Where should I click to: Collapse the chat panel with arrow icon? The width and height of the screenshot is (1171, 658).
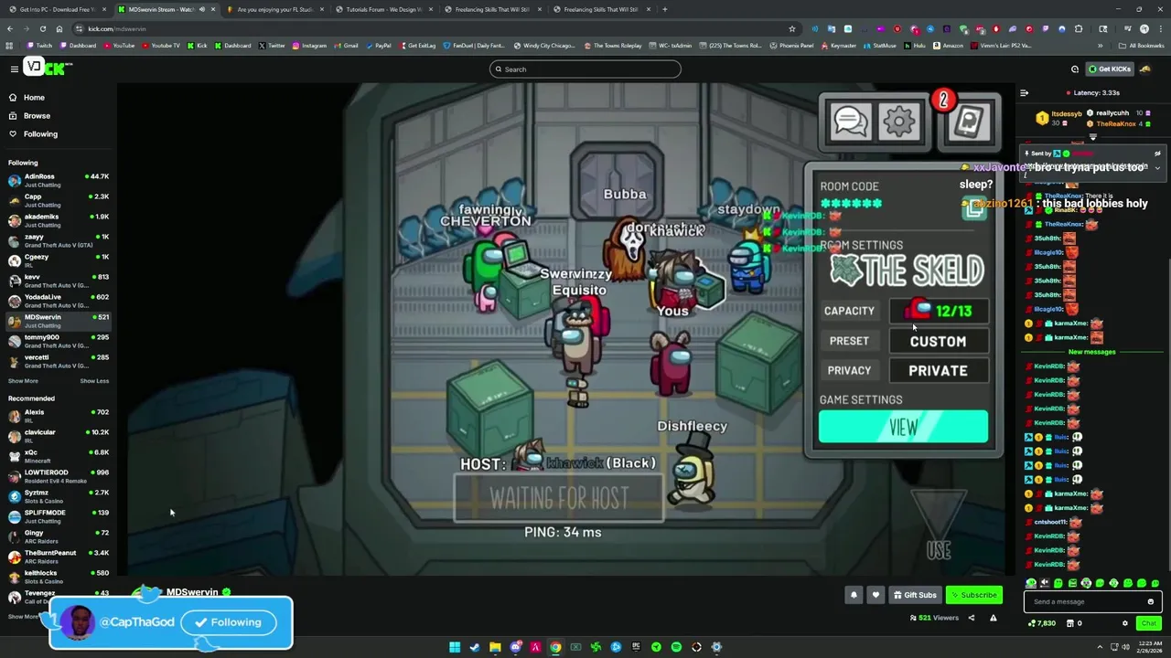[x=1025, y=92]
